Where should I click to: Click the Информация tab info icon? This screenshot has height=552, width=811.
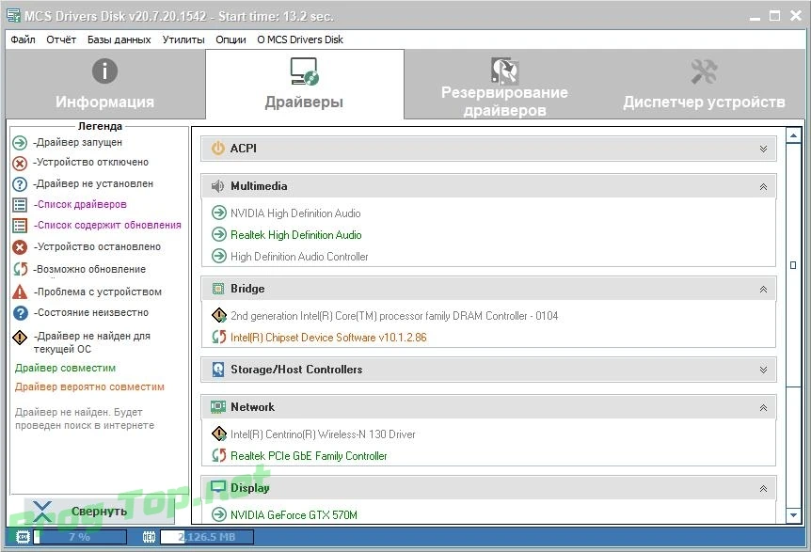coord(105,71)
